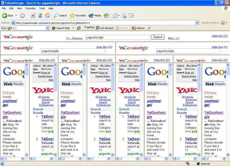Open the File menu
Image resolution: width=230 pixels, height=166 pixels.
4,8
